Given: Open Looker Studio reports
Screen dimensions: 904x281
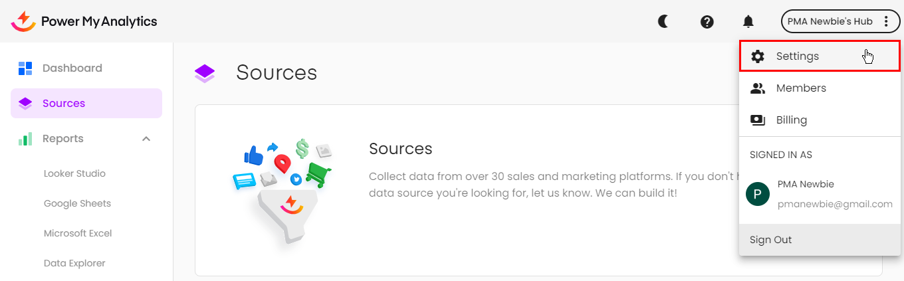Looking at the screenshot, I should (x=74, y=173).
